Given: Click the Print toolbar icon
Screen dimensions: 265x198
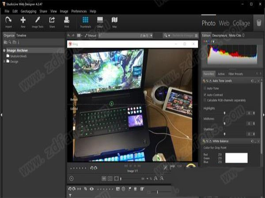Looking at the screenshot, I should (x=66, y=20).
